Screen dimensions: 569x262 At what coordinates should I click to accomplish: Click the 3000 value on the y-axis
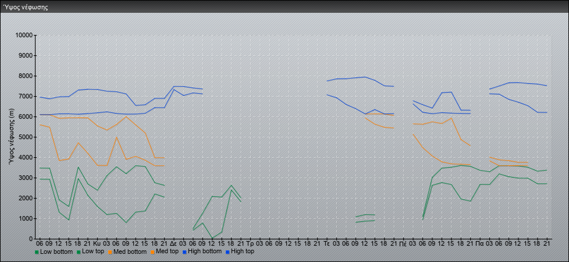click(x=26, y=178)
